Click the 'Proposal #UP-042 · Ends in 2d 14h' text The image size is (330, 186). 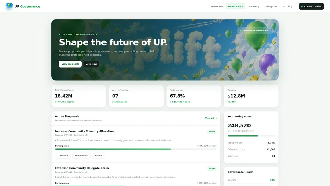tap(71, 135)
